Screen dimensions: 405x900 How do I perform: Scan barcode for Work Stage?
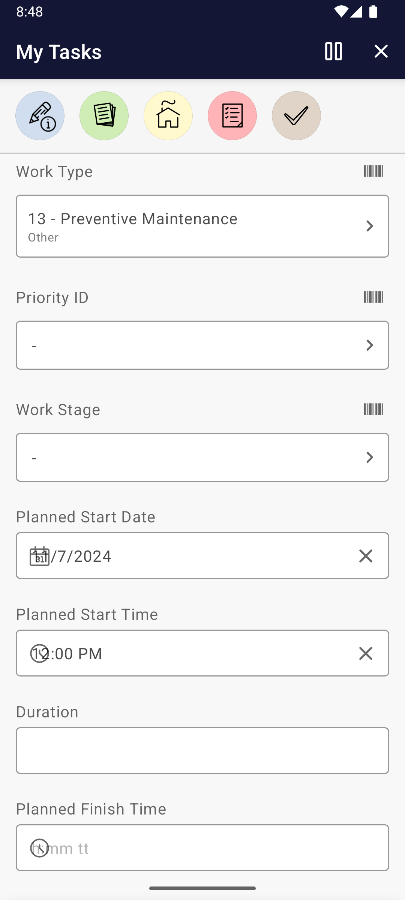point(373,409)
